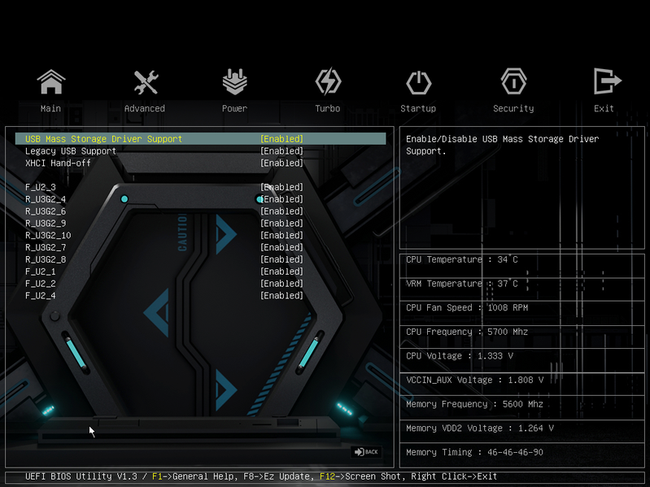Switch to the Advanced tab label
This screenshot has width=650, height=487.
(145, 108)
